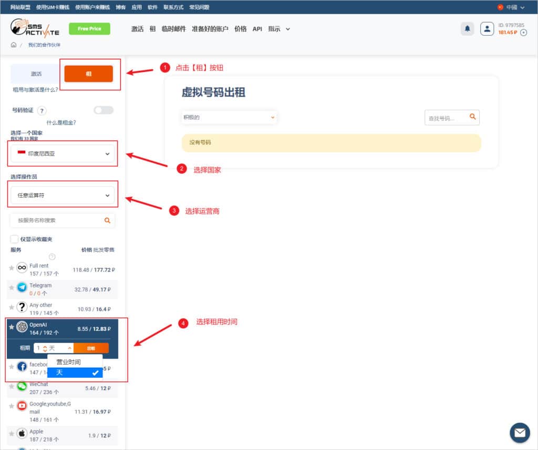Check the 仅显示收藏夹 checkbox
The image size is (538, 450).
[x=14, y=239]
